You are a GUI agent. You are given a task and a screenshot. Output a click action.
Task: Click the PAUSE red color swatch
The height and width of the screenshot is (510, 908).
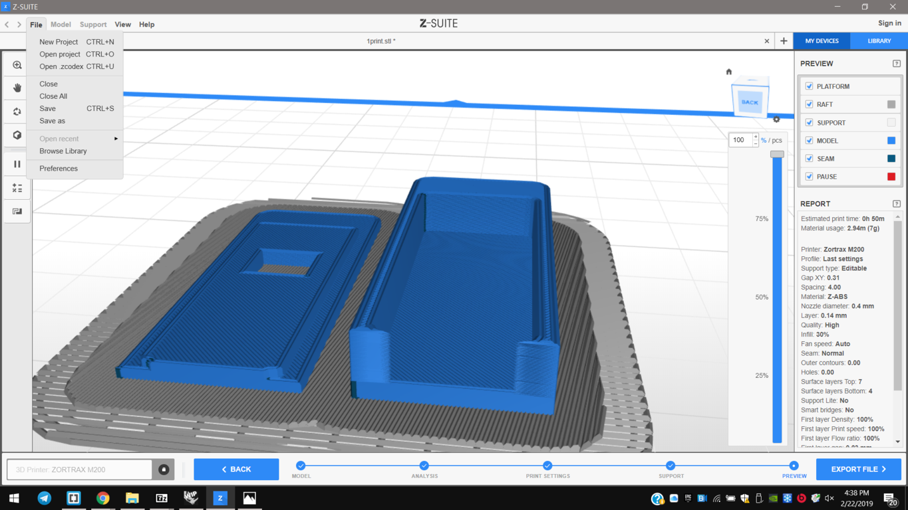coord(891,177)
